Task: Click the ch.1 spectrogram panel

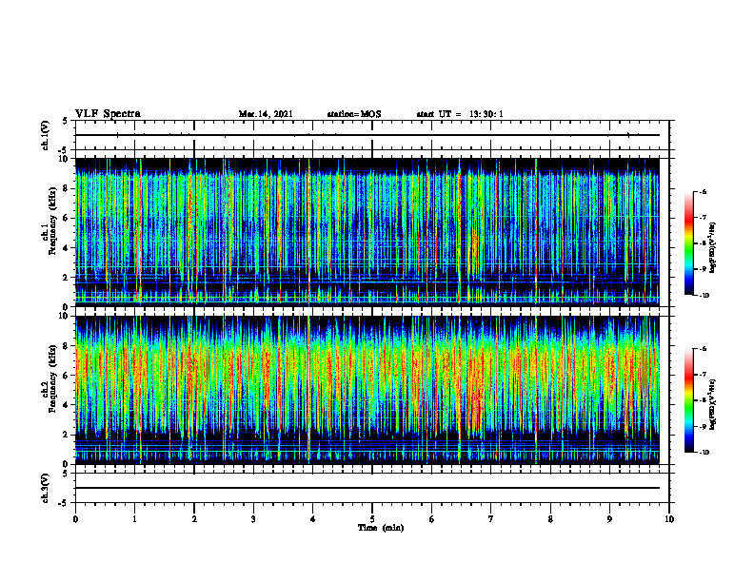Action: (367, 232)
